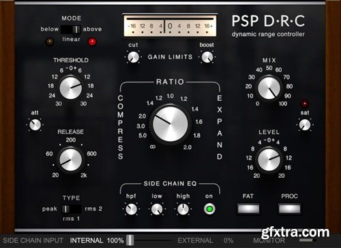This screenshot has width=341, height=248.
Task: Click the side chain low knob
Action: 157,209
